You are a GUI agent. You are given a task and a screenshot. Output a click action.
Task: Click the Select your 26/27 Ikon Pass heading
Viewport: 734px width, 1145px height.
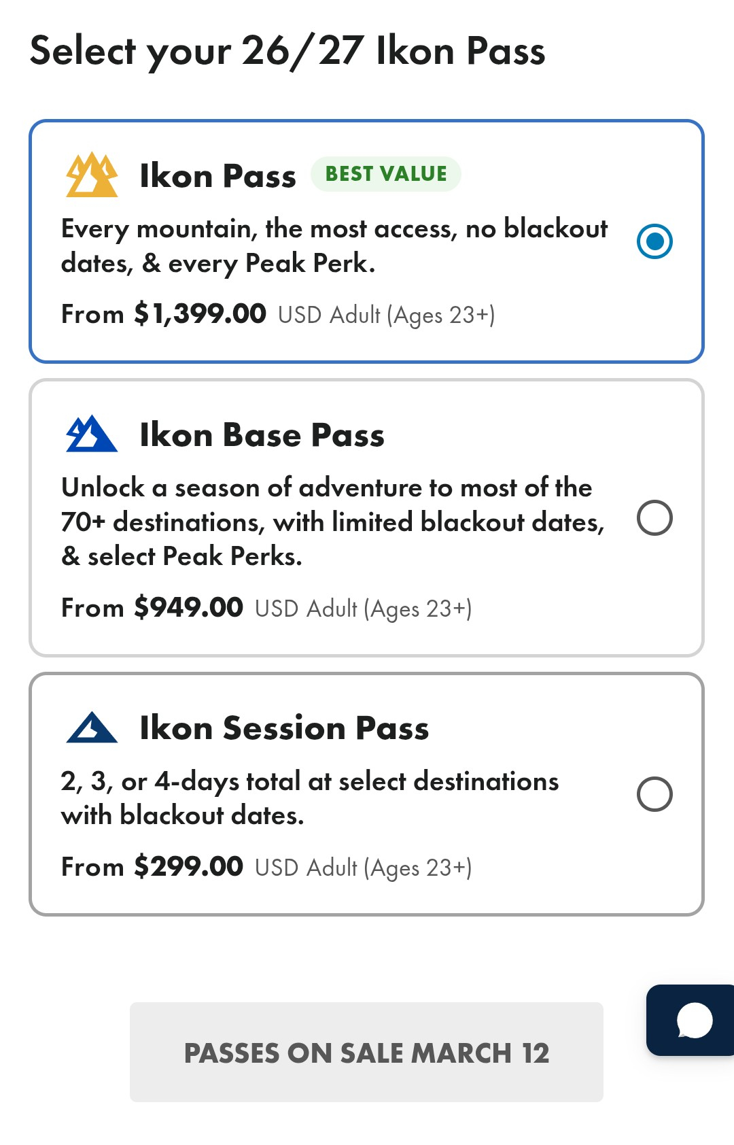click(x=287, y=52)
